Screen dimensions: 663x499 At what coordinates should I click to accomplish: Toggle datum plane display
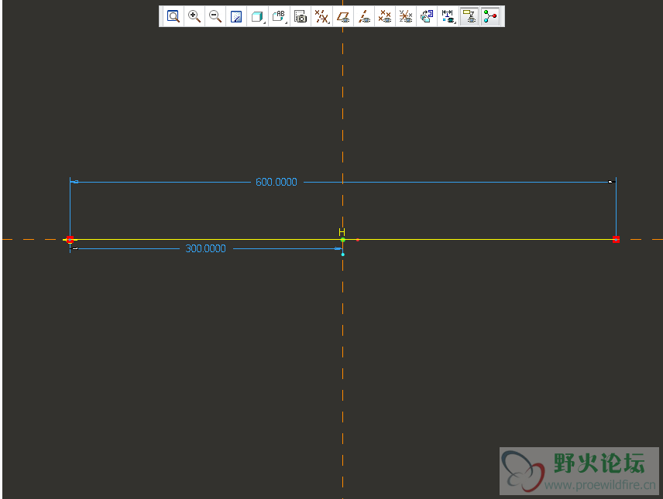(x=343, y=16)
